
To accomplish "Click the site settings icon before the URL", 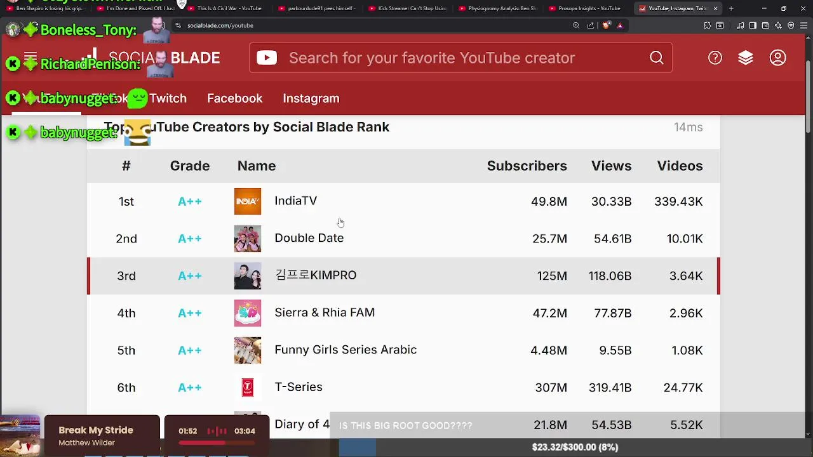I will pyautogui.click(x=178, y=25).
